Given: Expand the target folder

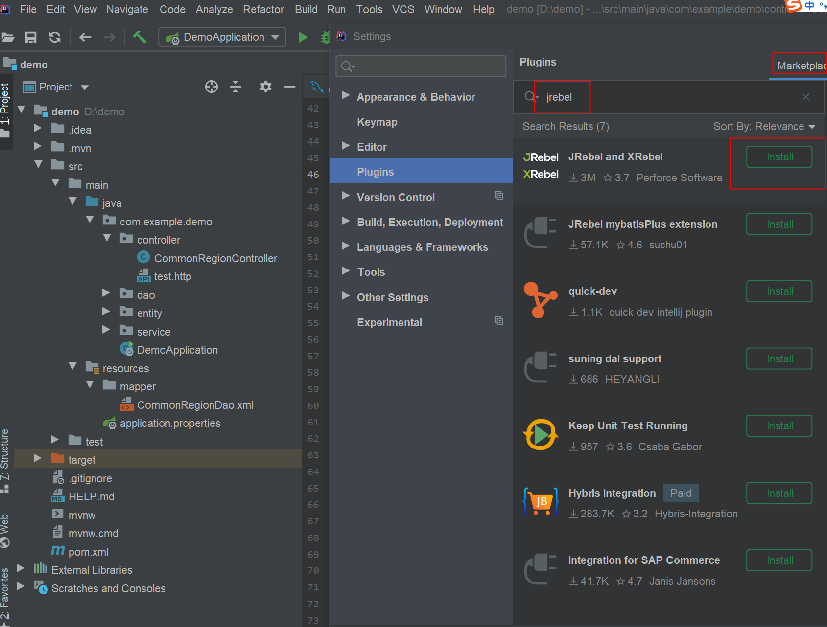Looking at the screenshot, I should (37, 458).
